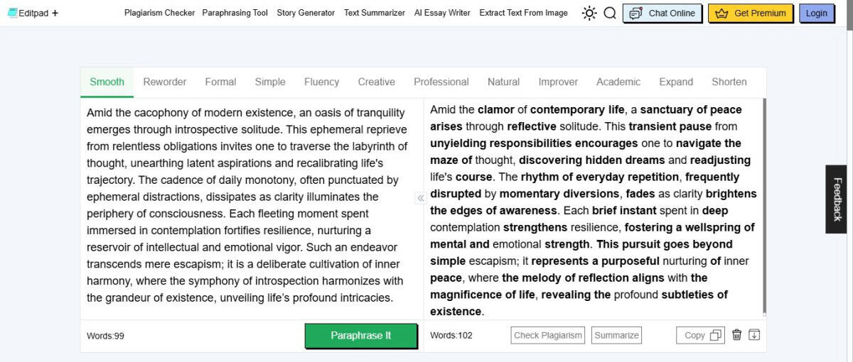
Task: Open Chat Online support
Action: click(x=662, y=13)
